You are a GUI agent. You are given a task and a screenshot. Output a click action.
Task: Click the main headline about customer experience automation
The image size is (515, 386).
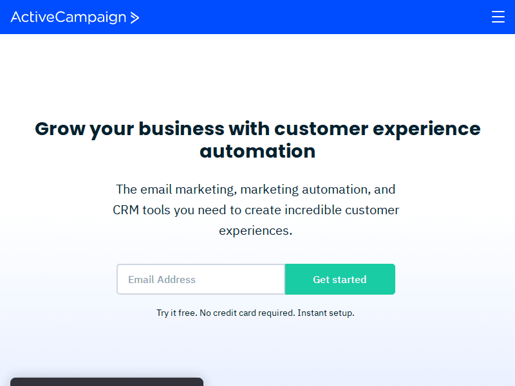click(257, 140)
